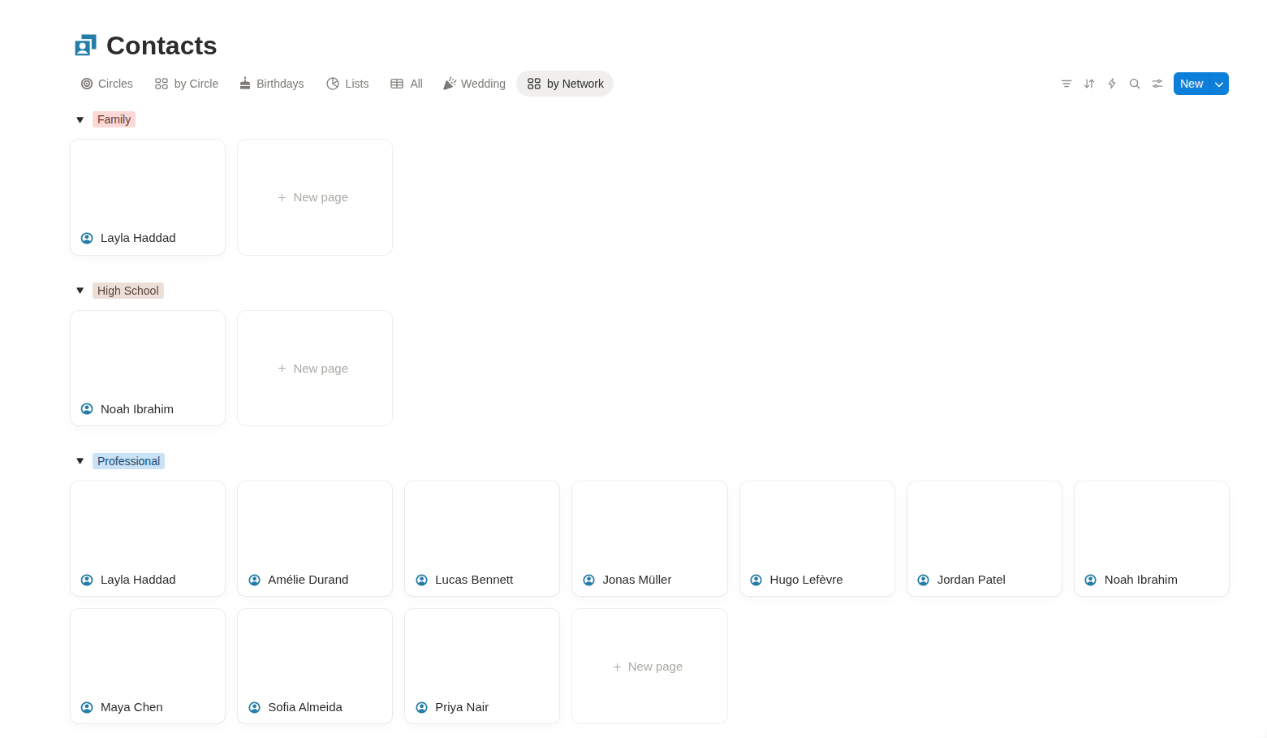Open the sort arrows icon
The image size is (1267, 738).
click(x=1089, y=84)
